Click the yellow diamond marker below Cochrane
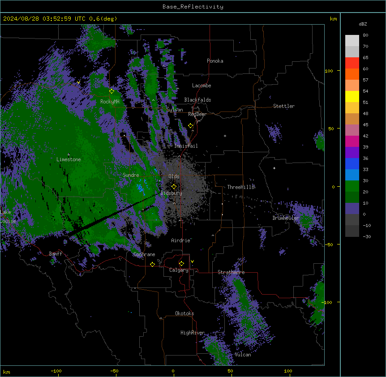Screen dimensions: 386x377 (152, 264)
